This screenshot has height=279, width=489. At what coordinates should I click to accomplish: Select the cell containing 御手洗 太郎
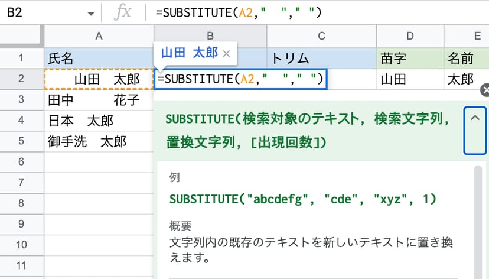click(x=99, y=141)
